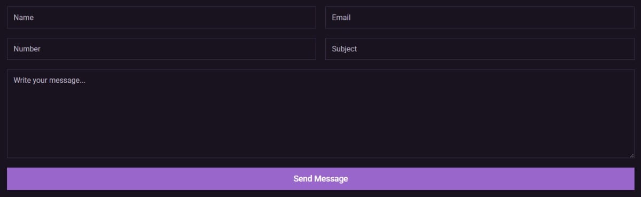Click the message box resize handle
641x197 pixels.
pyautogui.click(x=631, y=155)
